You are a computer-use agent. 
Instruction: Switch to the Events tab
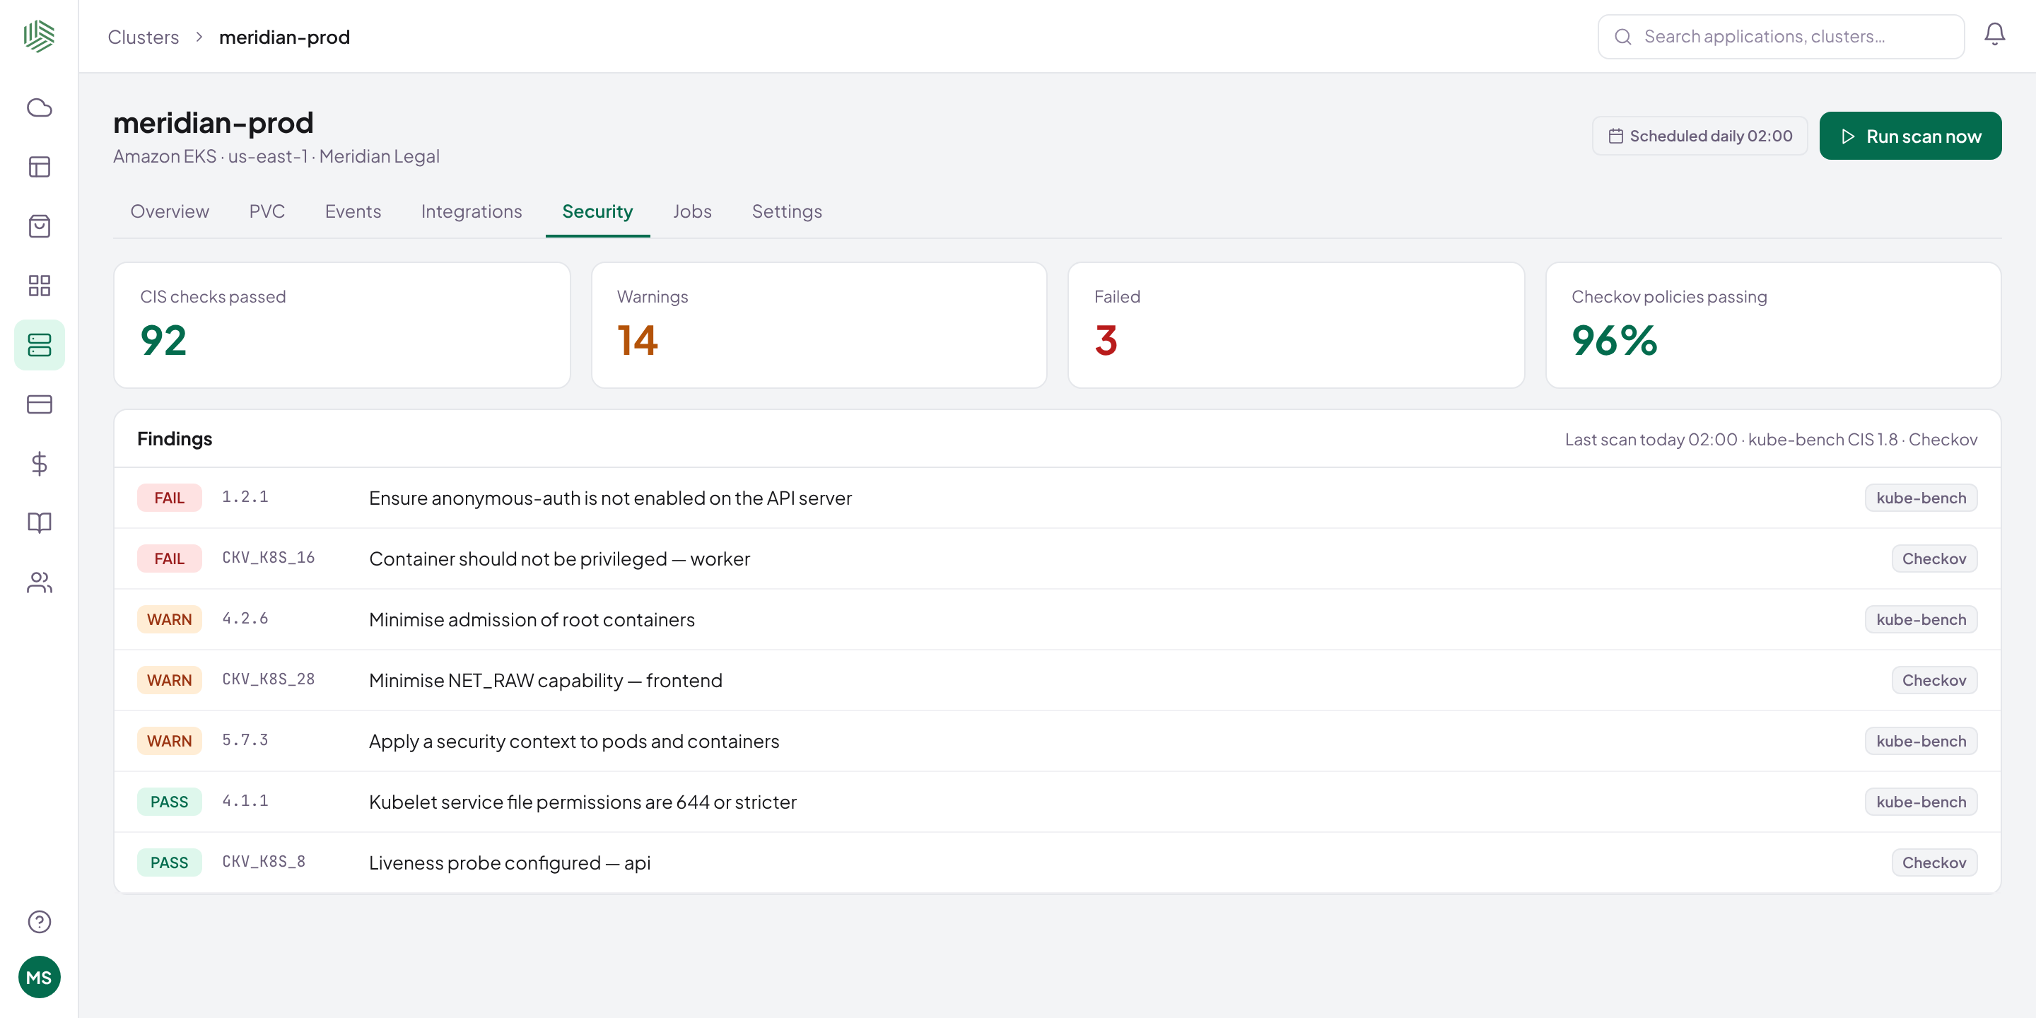(x=353, y=212)
